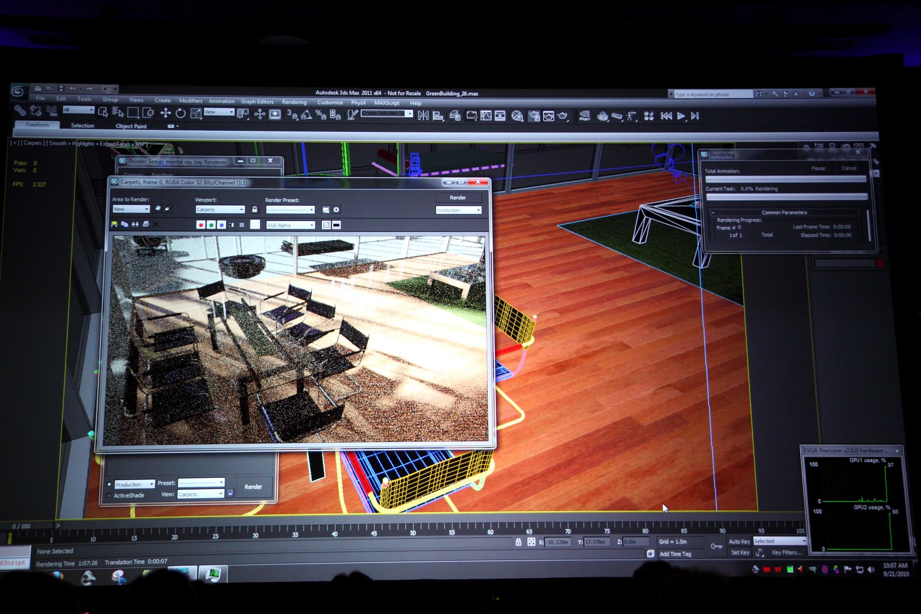Open the Viewport Carpets dropdown
Image resolution: width=921 pixels, height=614 pixels.
pos(220,209)
